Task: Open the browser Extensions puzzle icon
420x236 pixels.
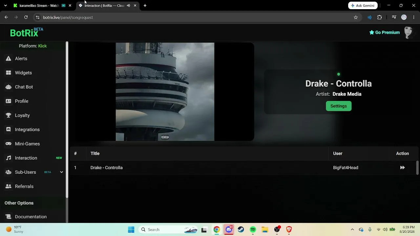Action: pyautogui.click(x=380, y=17)
